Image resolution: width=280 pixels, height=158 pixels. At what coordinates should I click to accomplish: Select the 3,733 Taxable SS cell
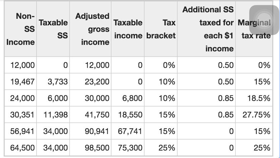point(53,82)
